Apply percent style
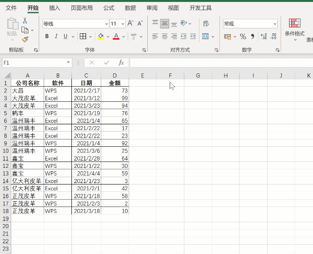Screen dimensions: 313x254 (x=243, y=37)
